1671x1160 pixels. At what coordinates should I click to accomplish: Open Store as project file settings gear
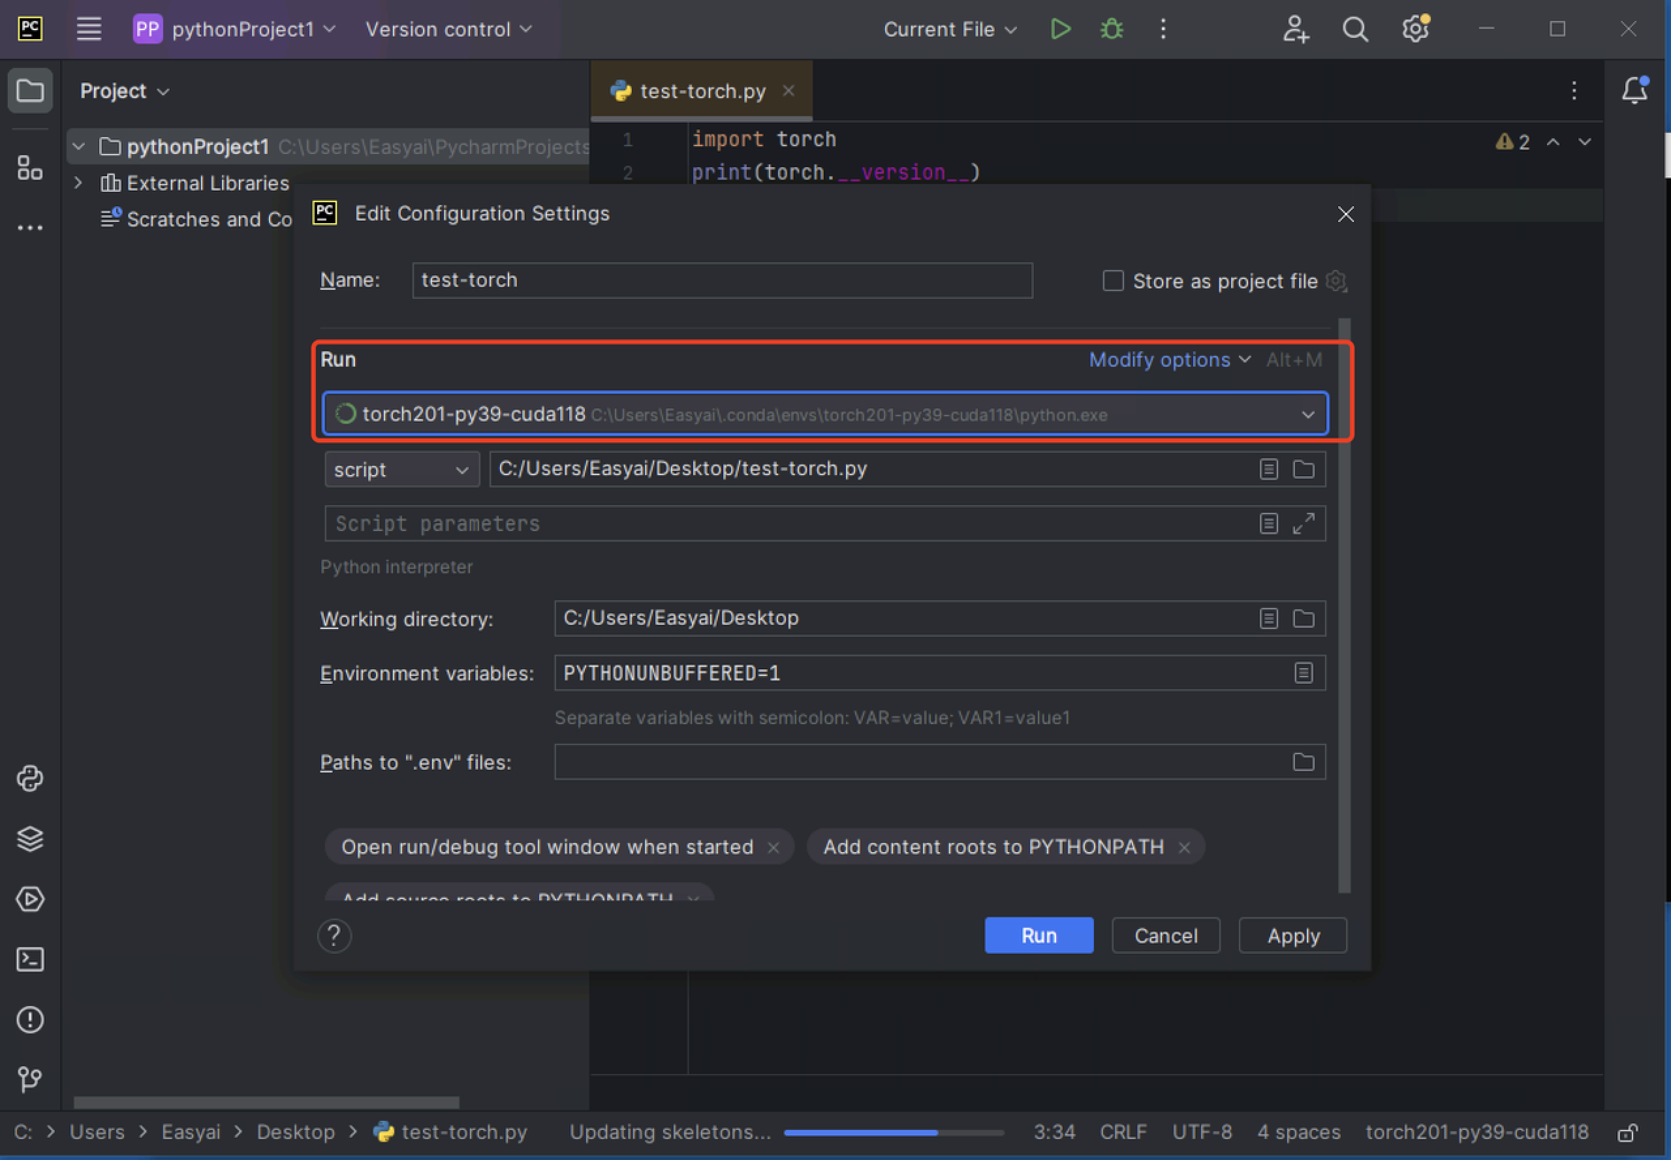tap(1337, 281)
